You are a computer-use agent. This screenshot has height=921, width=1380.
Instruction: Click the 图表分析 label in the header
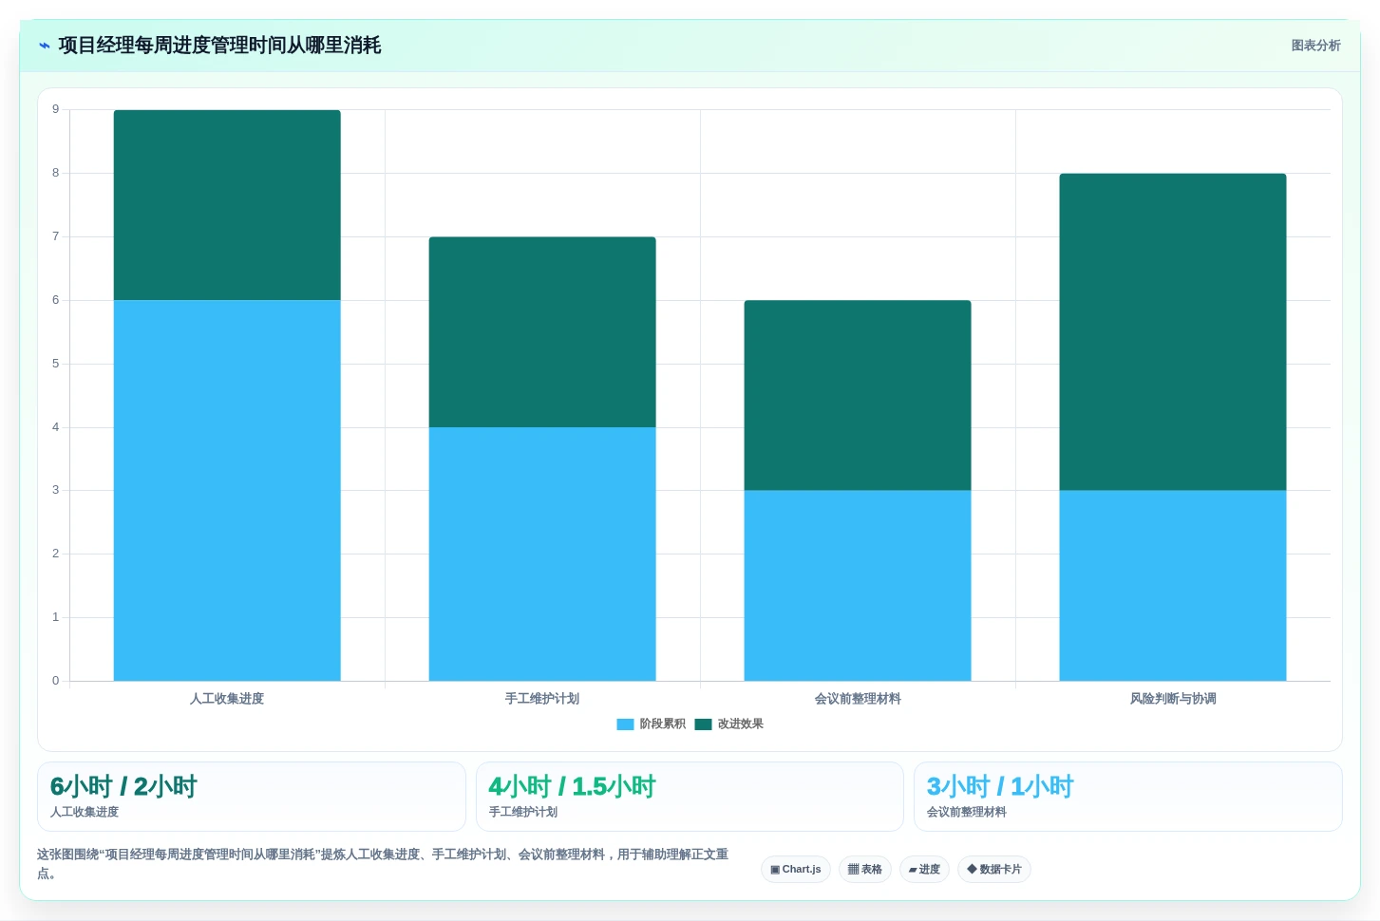[1315, 46]
